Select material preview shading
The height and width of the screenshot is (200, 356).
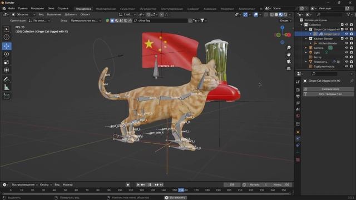[x=281, y=14]
